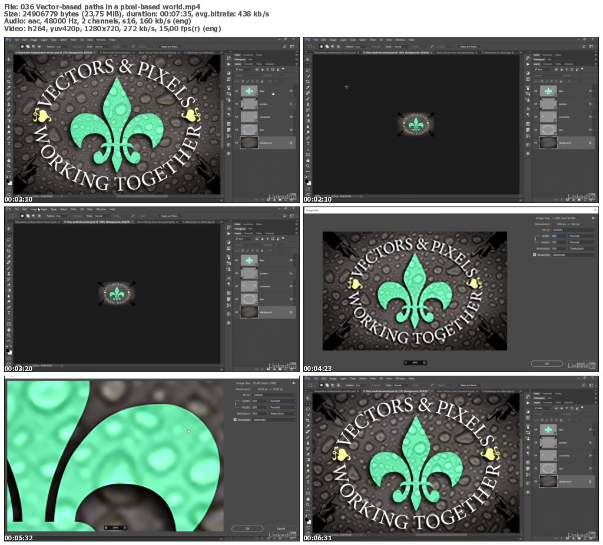
Task: Click the foreground/background color swatches in the 00:03:20 frame
Action: [x=9, y=352]
